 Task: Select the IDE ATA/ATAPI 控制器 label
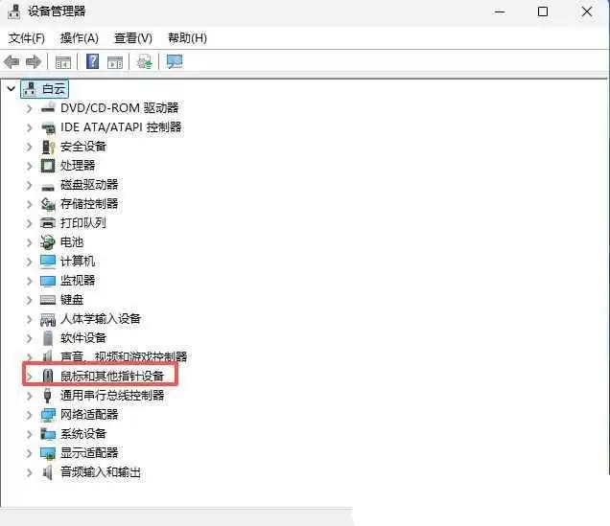tap(121, 127)
